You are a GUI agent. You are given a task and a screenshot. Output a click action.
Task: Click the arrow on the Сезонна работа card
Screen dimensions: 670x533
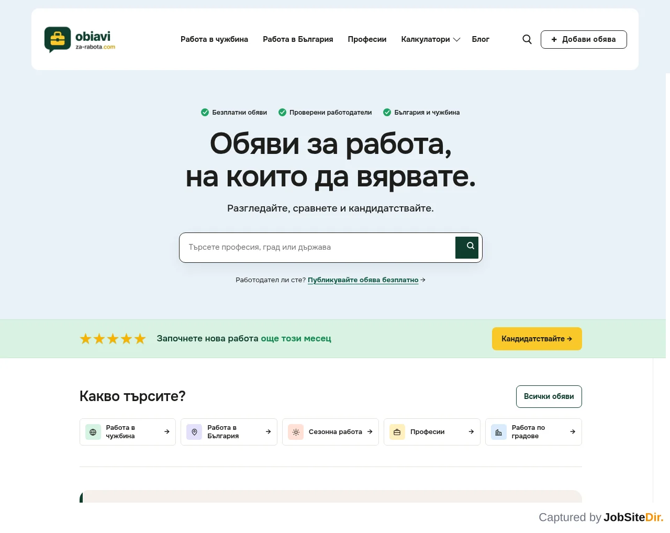(x=370, y=432)
